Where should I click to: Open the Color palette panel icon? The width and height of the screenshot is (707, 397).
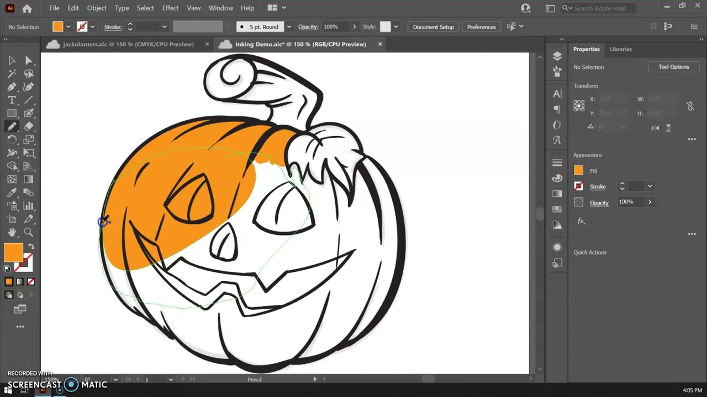click(x=557, y=178)
